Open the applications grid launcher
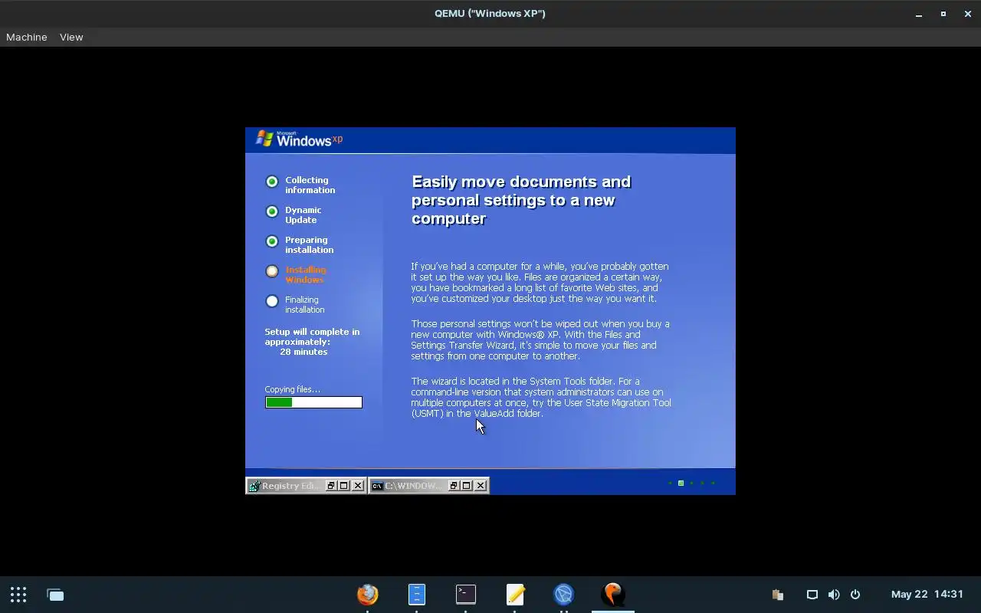Screen dimensions: 981x613 pyautogui.click(x=18, y=595)
